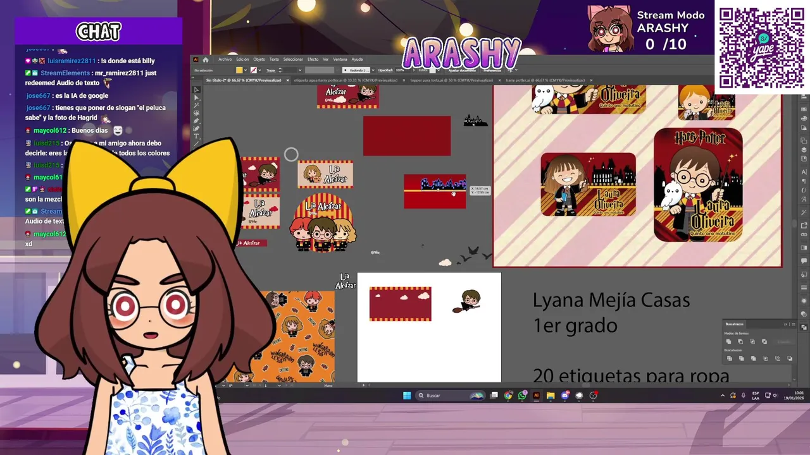Click the yellow fill color swatch
The width and height of the screenshot is (810, 455).
click(239, 70)
